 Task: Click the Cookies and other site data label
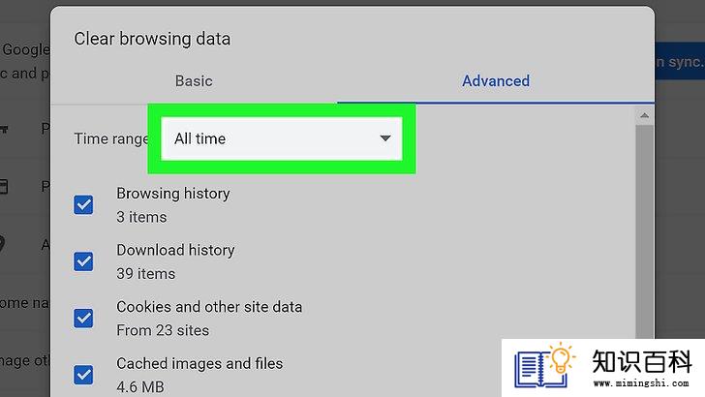209,307
